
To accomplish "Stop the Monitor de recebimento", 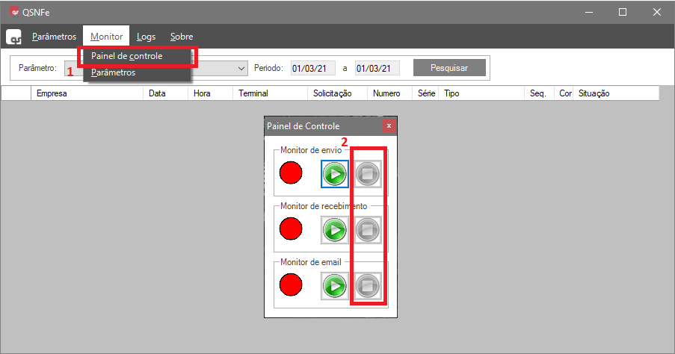I will [367, 229].
